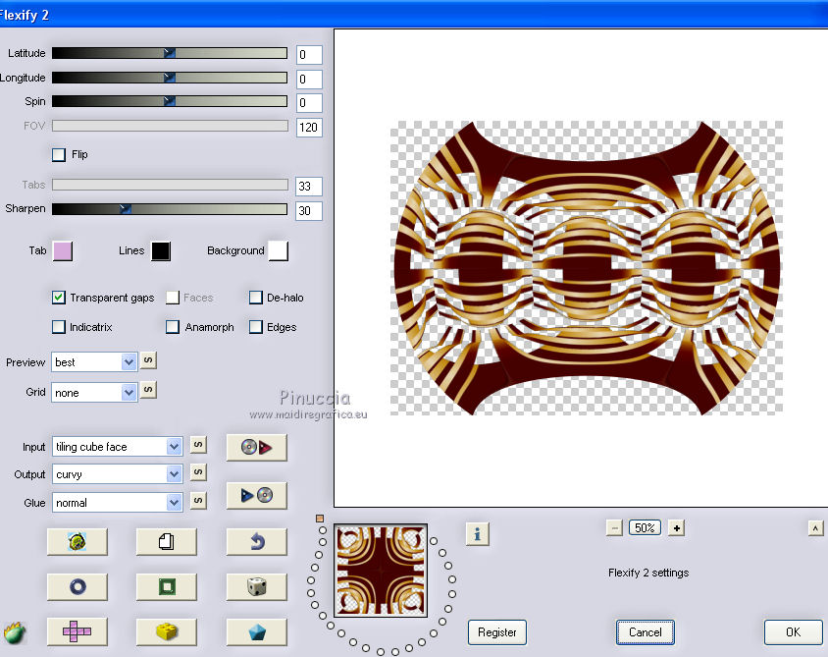Enable the Anamorph checkbox
Viewport: 828px width, 657px height.
coord(172,327)
